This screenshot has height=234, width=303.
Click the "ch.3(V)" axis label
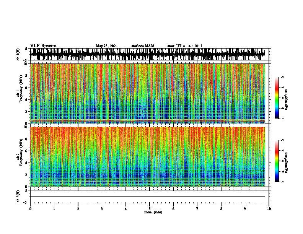tap(18, 197)
